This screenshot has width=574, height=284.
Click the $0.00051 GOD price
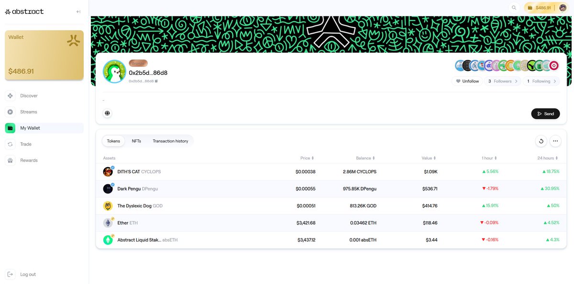(x=306, y=206)
